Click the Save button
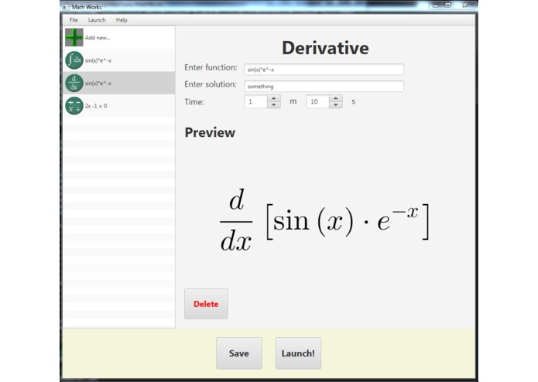Viewport: 538px width, 382px height. pos(238,353)
